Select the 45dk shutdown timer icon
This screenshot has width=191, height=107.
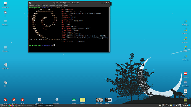(14, 100)
